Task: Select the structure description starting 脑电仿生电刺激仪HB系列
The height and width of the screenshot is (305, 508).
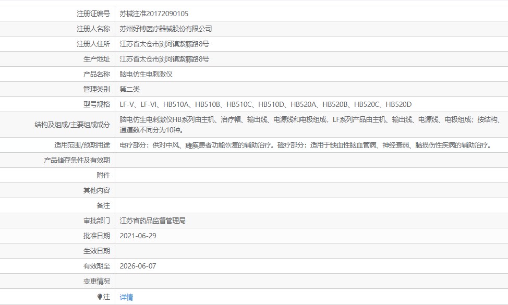Action: pyautogui.click(x=311, y=125)
